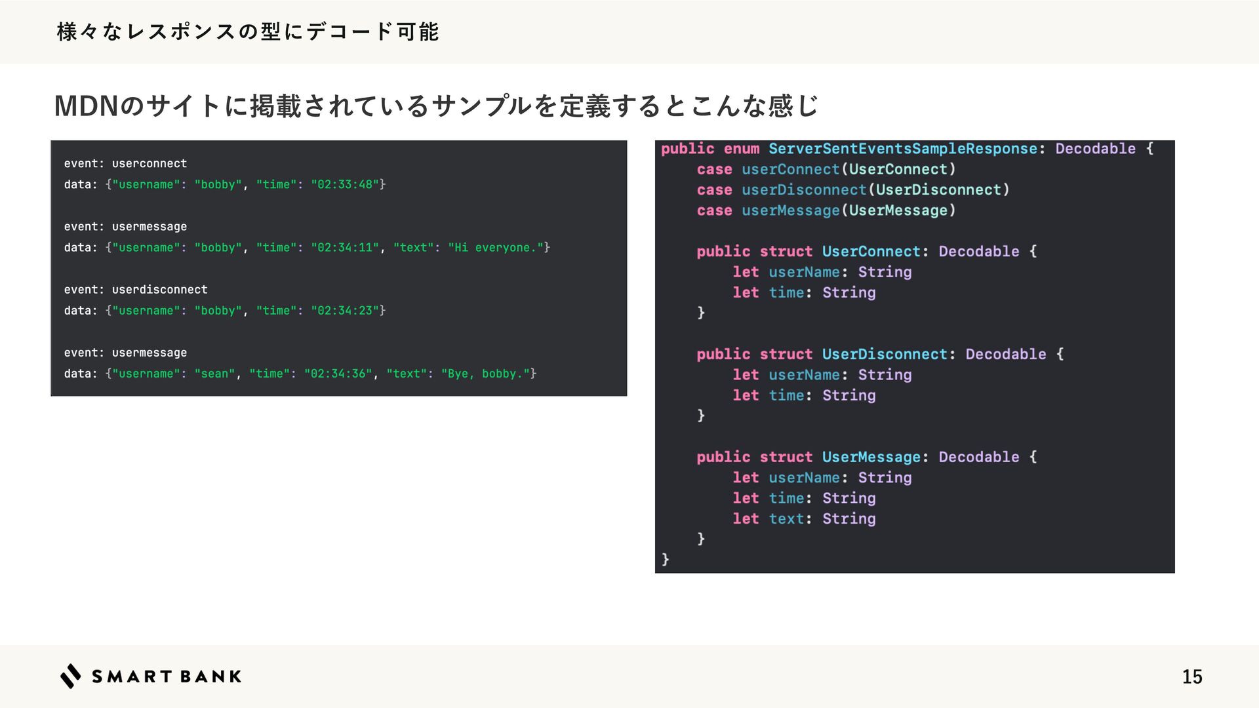1259x708 pixels.
Task: Click 'case userConnect(UserConnect)' code line
Action: pyautogui.click(x=826, y=169)
